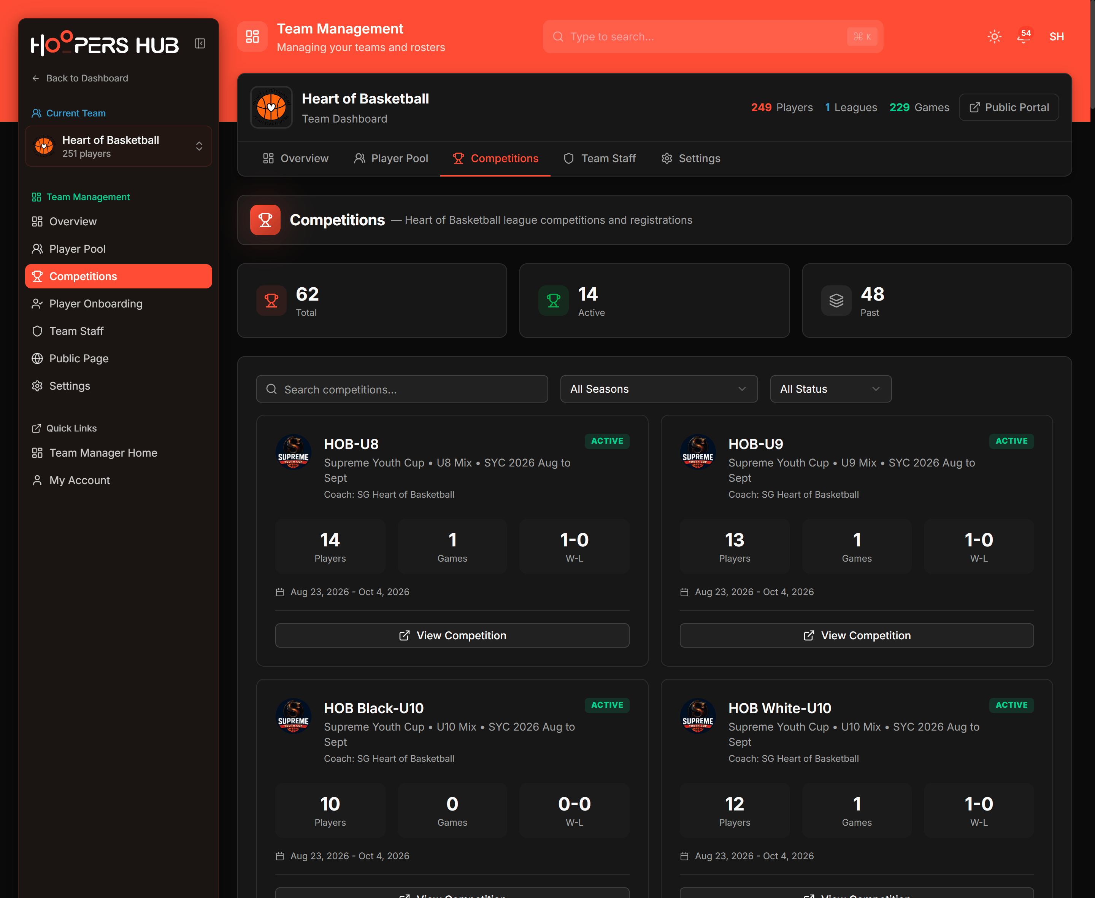Viewport: 1095px width, 898px height.
Task: Switch to the Player Pool tab
Action: coord(391,158)
